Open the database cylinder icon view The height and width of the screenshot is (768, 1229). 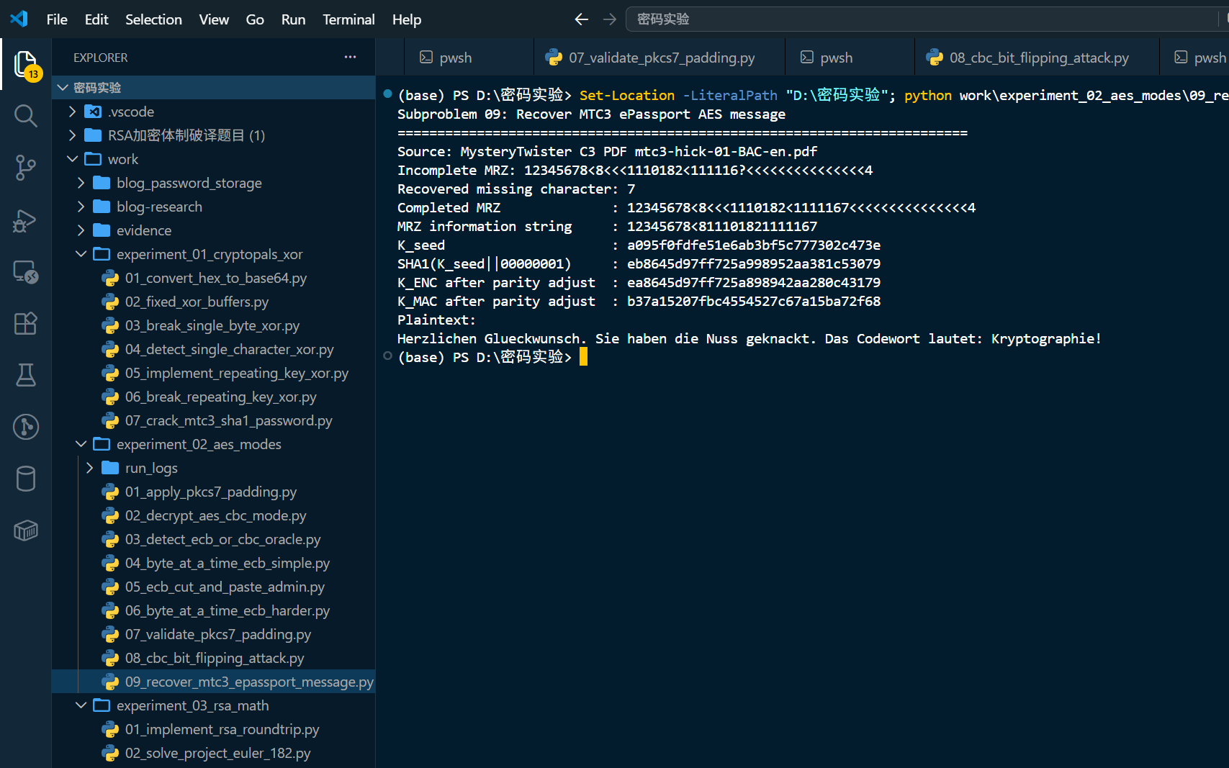(26, 479)
